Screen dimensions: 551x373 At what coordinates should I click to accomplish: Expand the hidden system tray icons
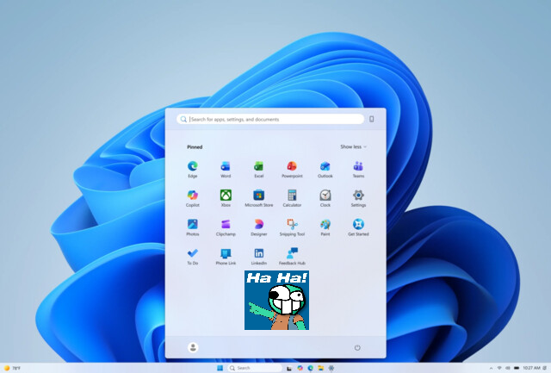coord(491,368)
